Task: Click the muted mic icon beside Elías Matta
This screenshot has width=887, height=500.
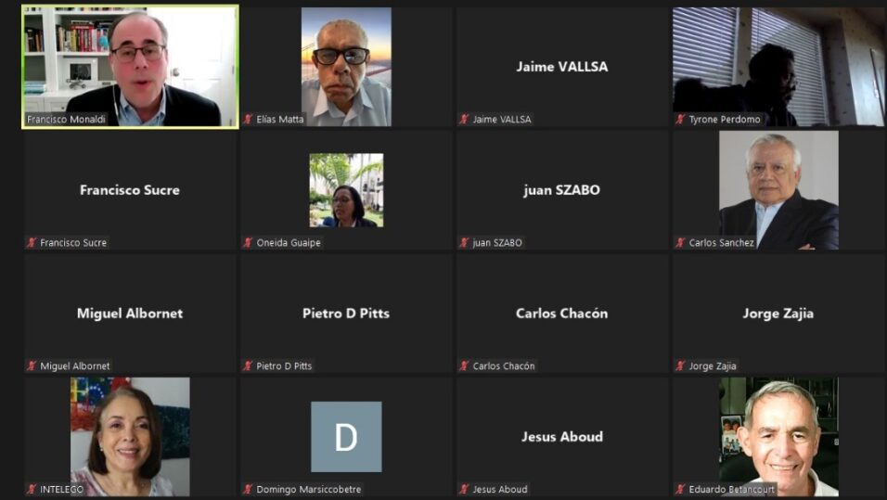Action: click(248, 120)
